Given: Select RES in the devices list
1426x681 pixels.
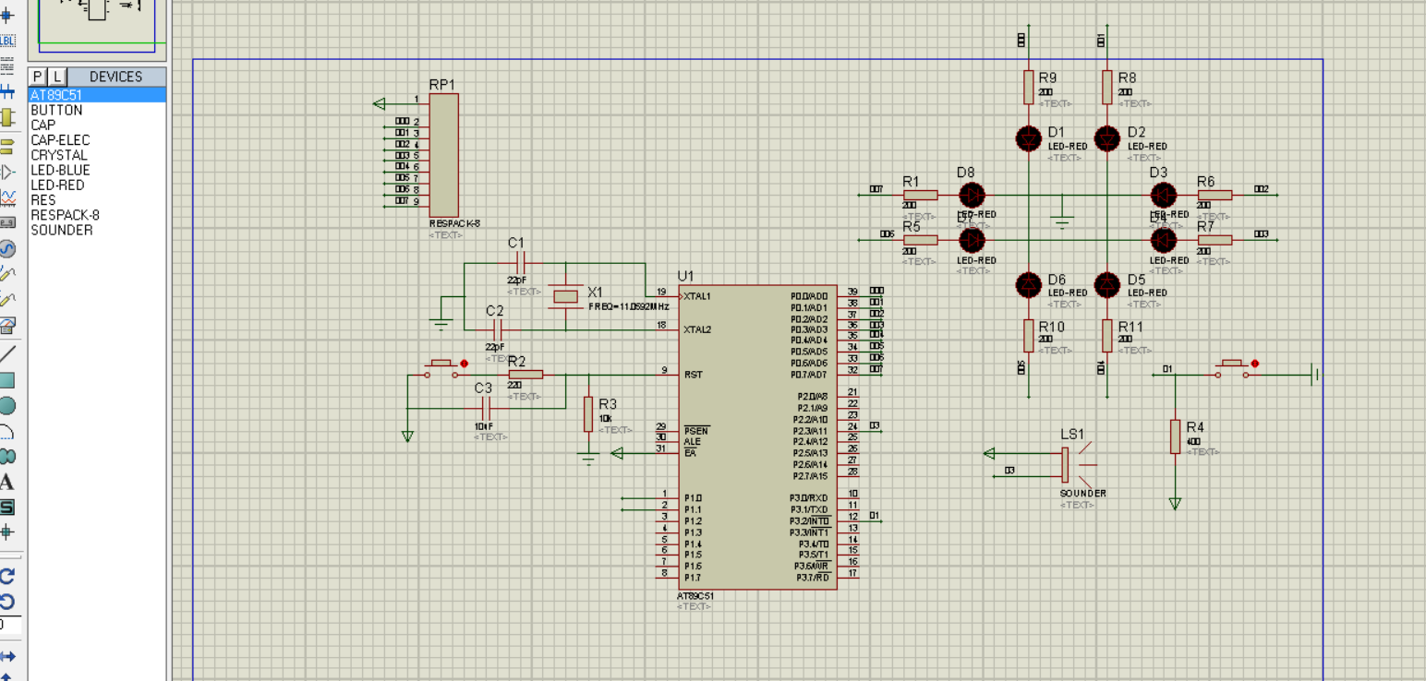Looking at the screenshot, I should (x=98, y=200).
